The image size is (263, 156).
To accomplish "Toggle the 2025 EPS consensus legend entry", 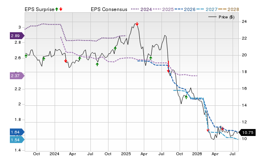I will 163,9.
